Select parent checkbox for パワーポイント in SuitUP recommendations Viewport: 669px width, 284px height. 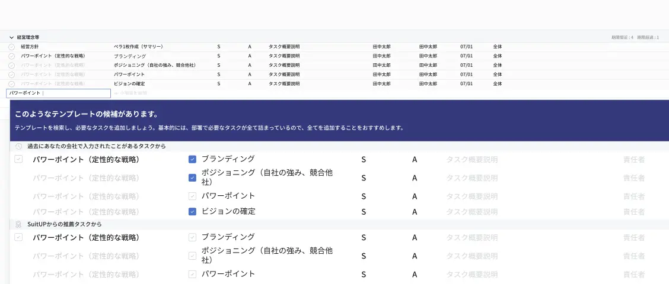(18, 237)
